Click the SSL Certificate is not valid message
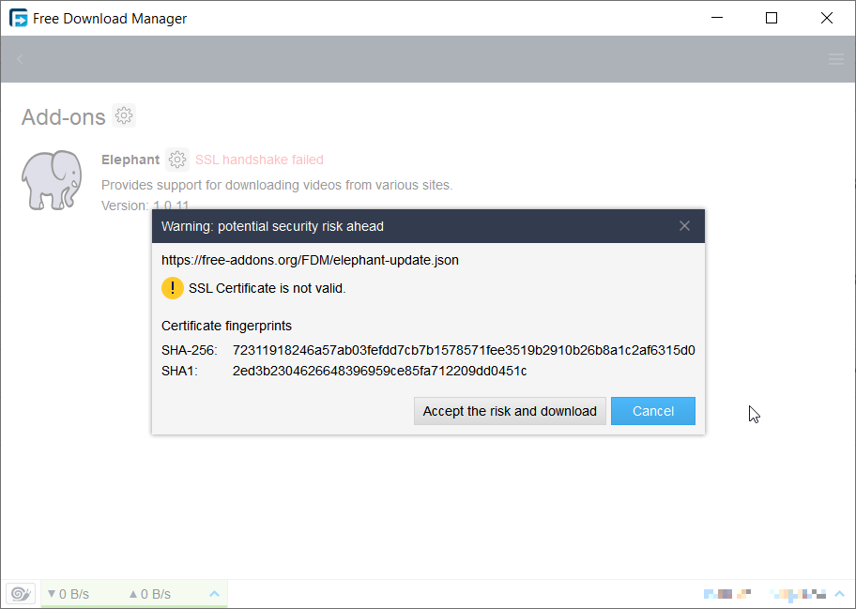The width and height of the screenshot is (856, 609). click(267, 288)
